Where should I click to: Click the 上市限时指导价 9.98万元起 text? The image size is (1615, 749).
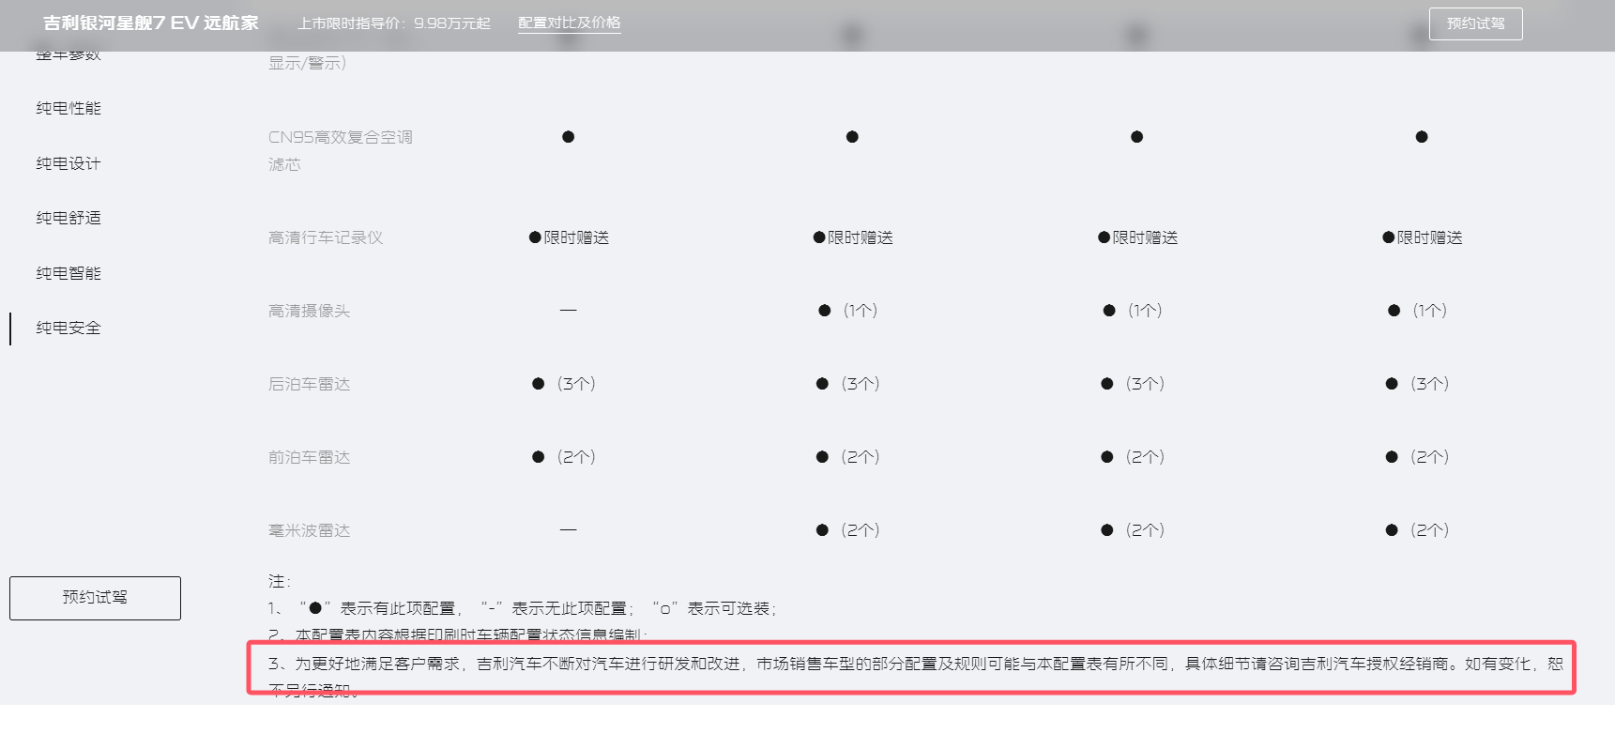click(x=394, y=23)
